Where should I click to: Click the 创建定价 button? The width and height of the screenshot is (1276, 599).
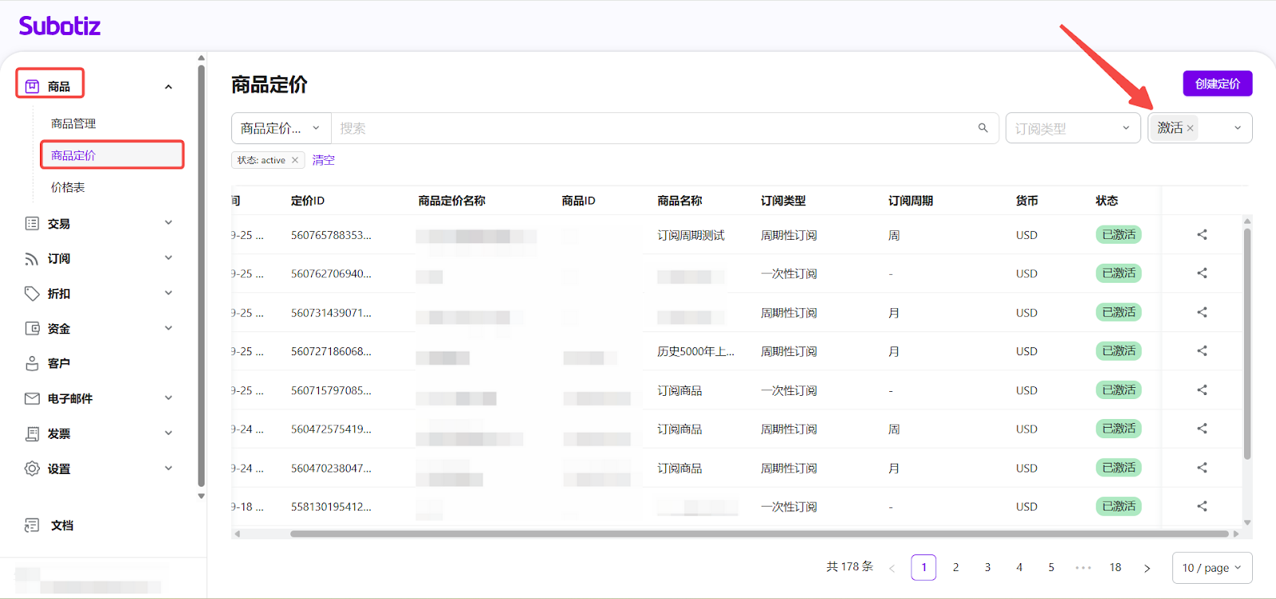[x=1217, y=84]
